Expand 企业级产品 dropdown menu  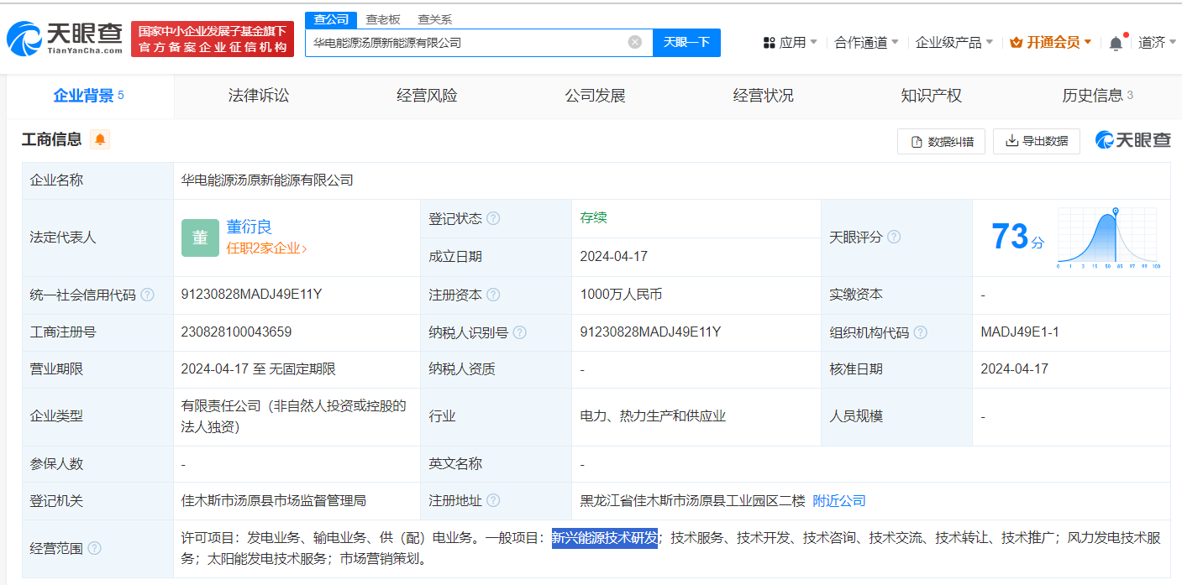[x=953, y=43]
